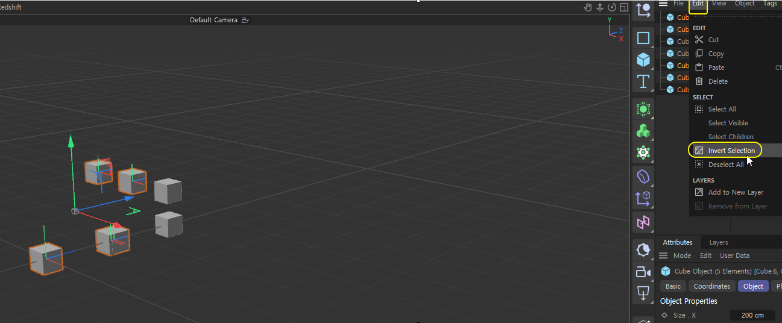The height and width of the screenshot is (323, 782).
Task: Select the Subdivision Surface generator icon
Action: (643, 109)
